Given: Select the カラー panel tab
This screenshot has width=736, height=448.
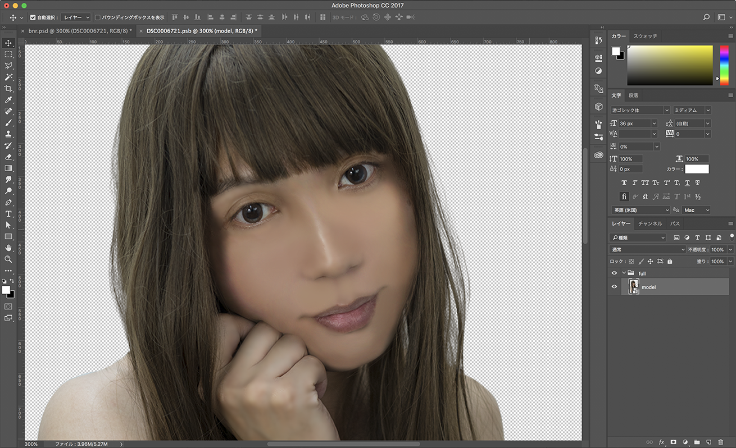Looking at the screenshot, I should [619, 36].
